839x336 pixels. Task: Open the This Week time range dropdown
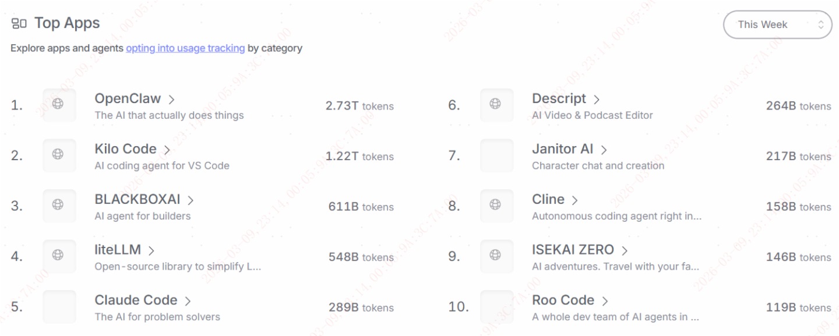777,24
